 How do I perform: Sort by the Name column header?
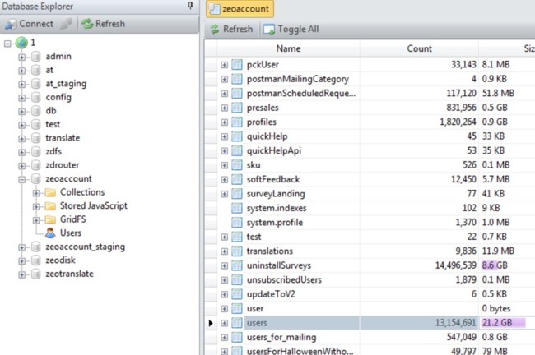click(288, 48)
